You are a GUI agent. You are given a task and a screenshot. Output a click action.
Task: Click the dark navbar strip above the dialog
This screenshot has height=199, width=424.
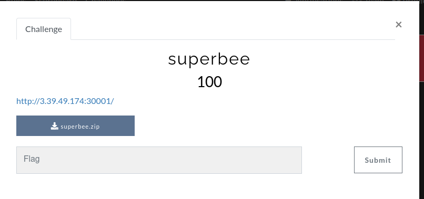pyautogui.click(x=212, y=1)
